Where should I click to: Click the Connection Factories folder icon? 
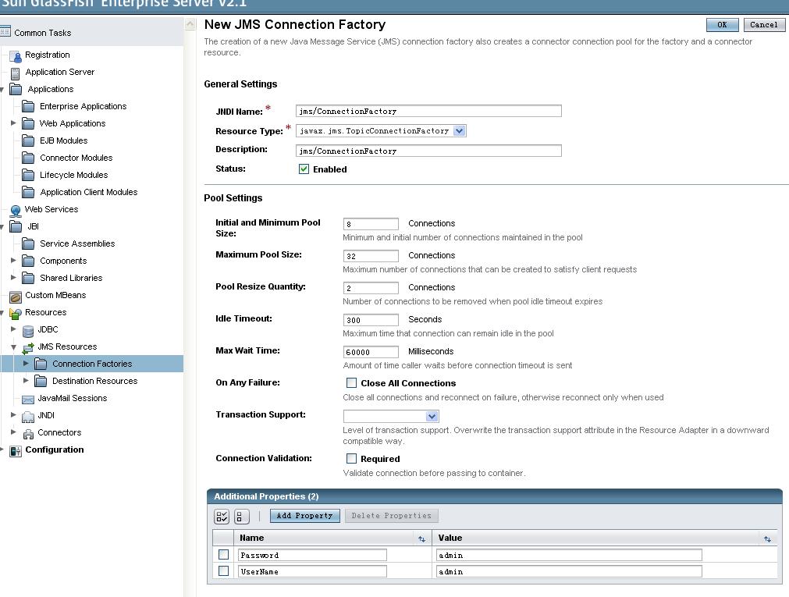[x=41, y=364]
